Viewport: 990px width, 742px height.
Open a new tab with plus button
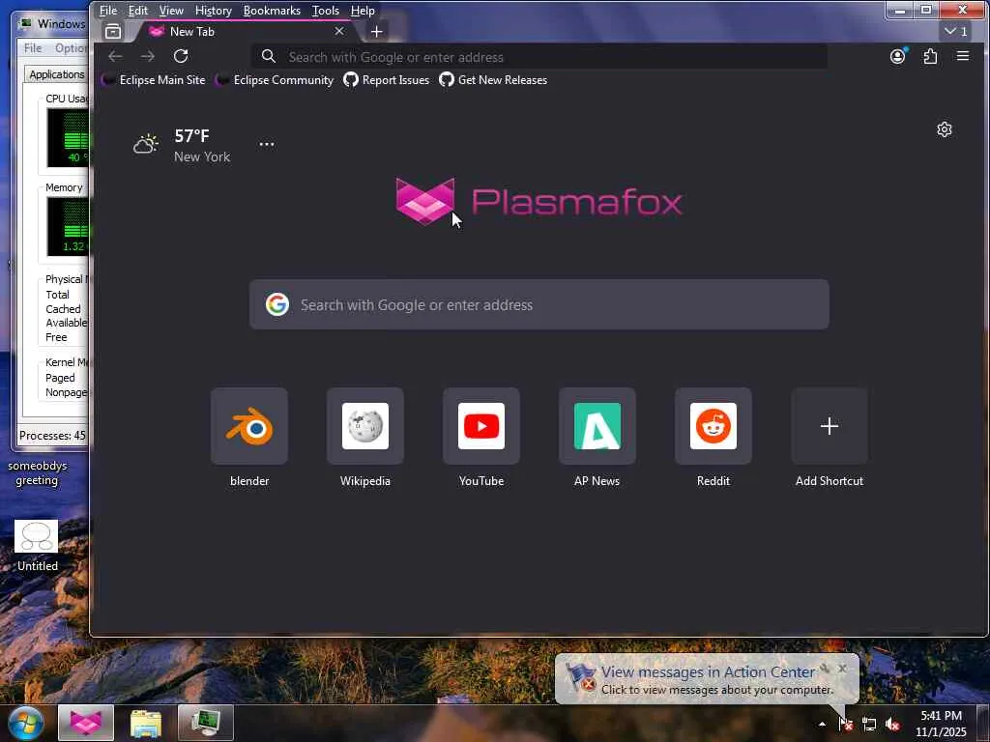pyautogui.click(x=376, y=32)
